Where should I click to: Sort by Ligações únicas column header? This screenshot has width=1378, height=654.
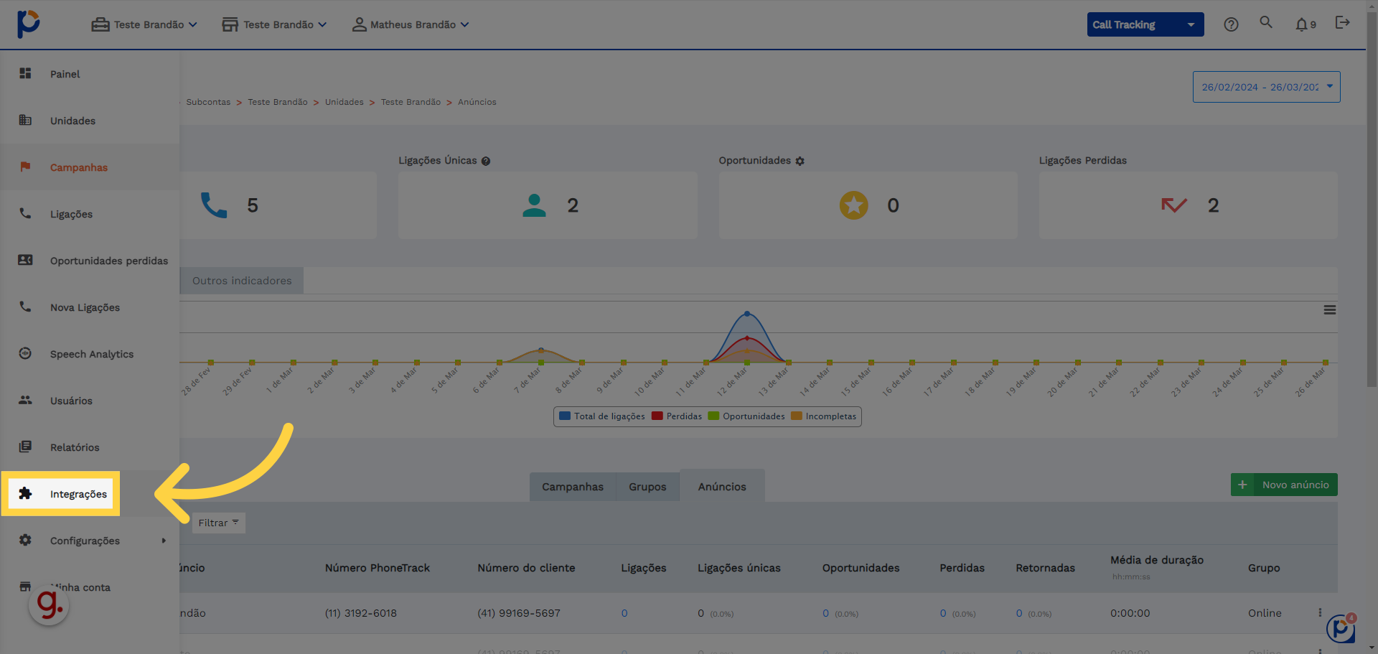pos(739,568)
